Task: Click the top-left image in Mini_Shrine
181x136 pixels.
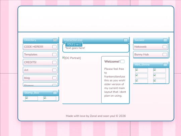Action: 141,70
